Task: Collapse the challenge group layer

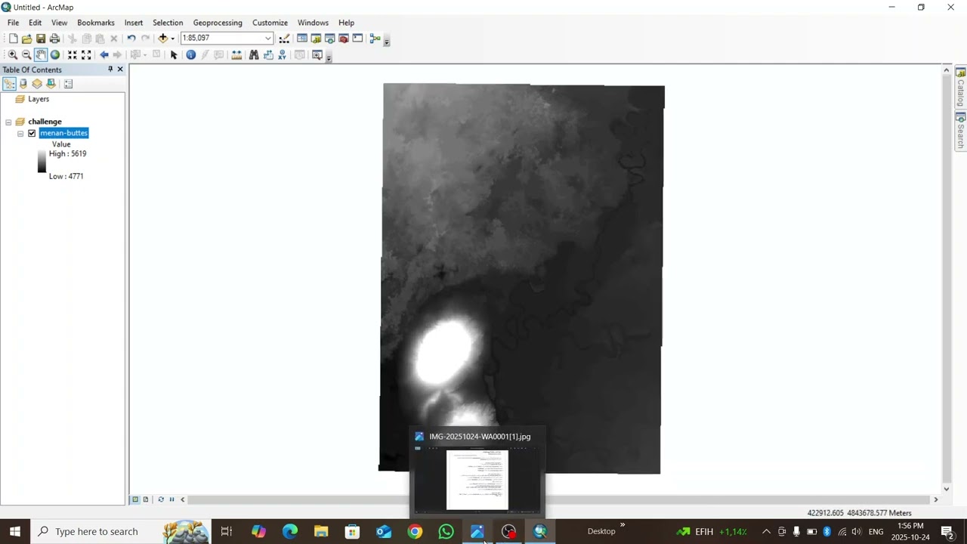Action: pos(8,122)
